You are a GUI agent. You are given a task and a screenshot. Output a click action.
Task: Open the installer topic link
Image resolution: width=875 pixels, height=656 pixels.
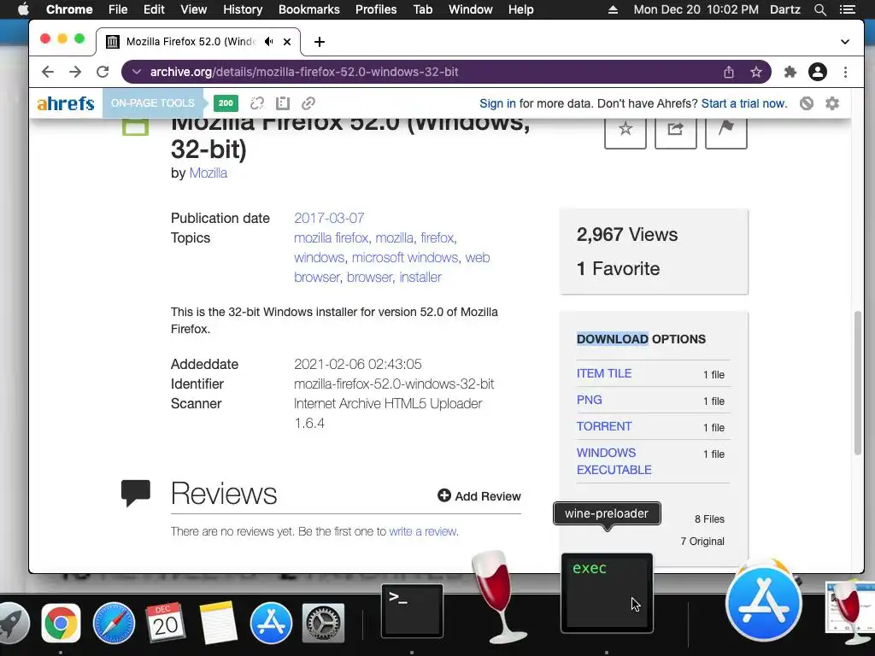click(x=420, y=278)
